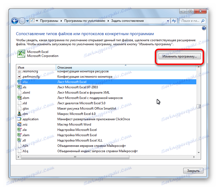Maximize the window
Viewport: 217px width, 187px height.
190,11
